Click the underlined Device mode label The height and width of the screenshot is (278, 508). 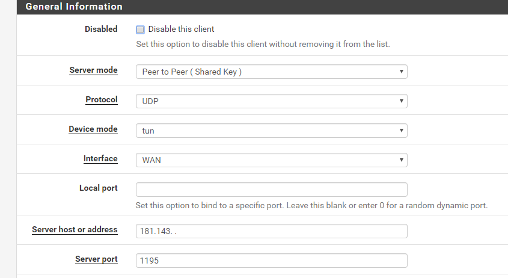pos(93,129)
